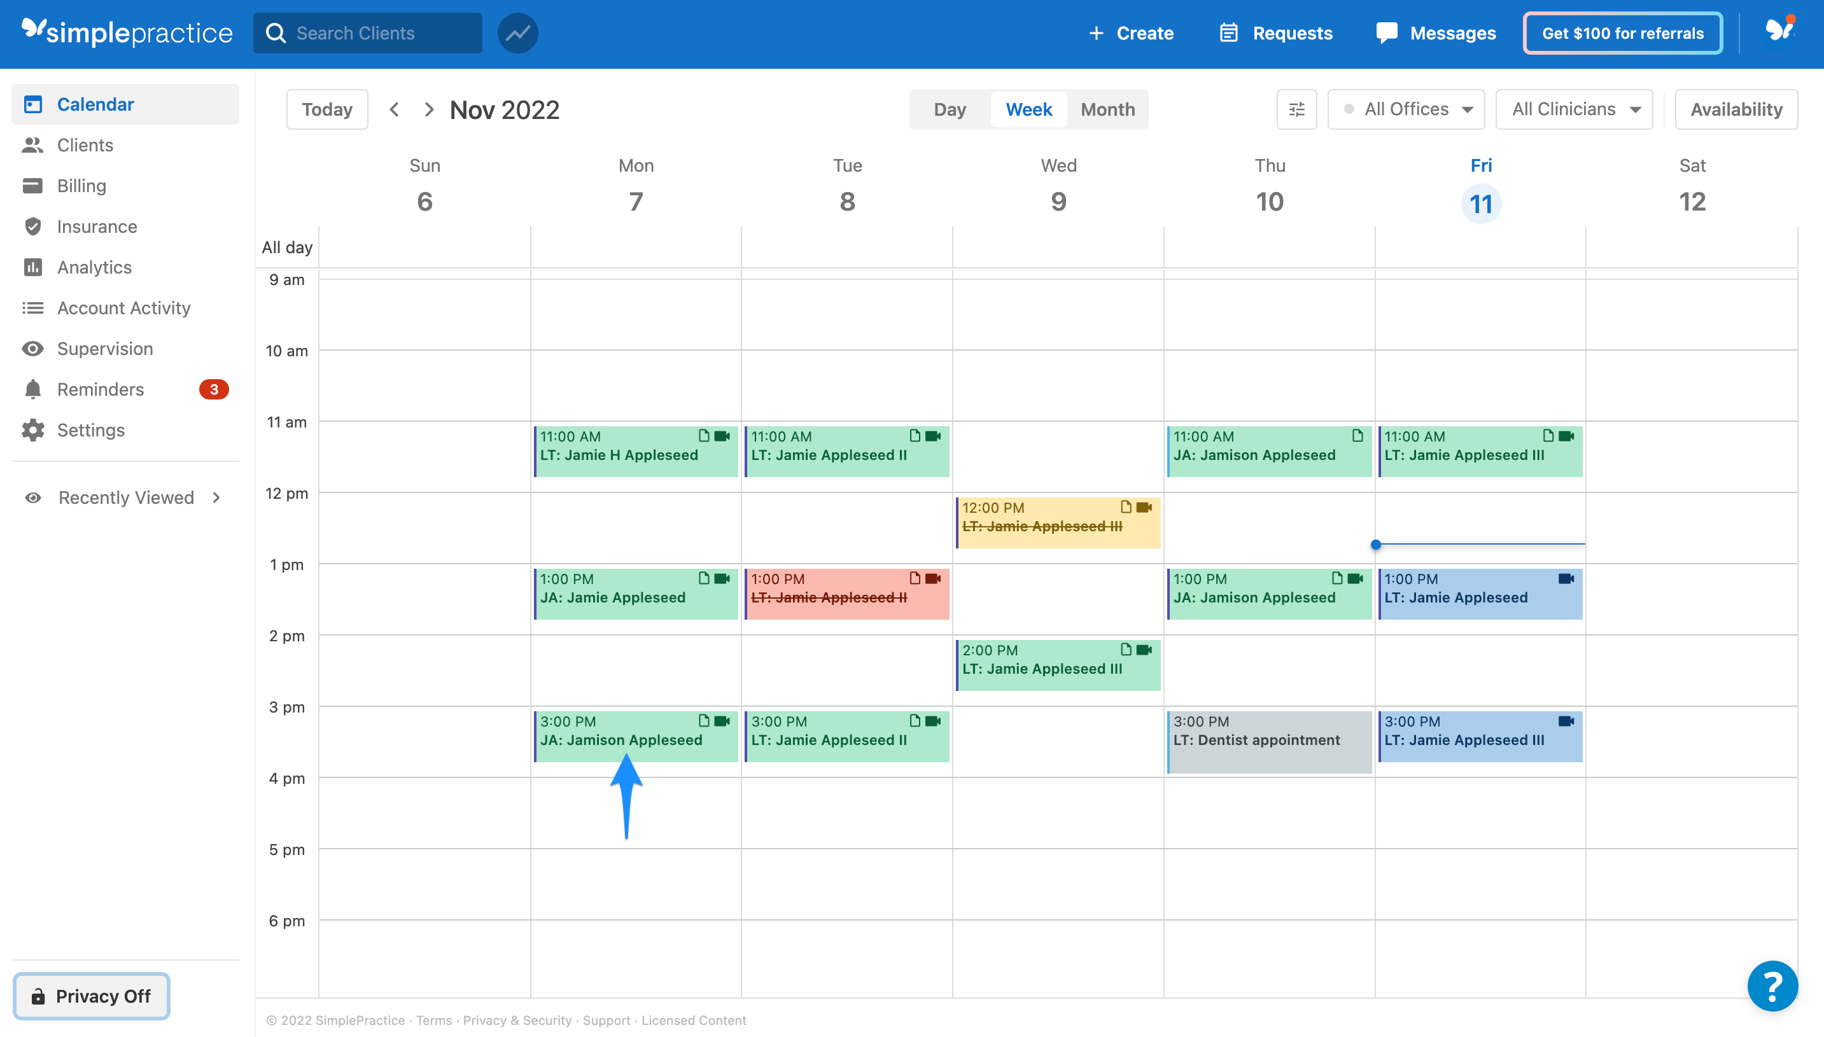This screenshot has width=1824, height=1037.
Task: Open the All Clinicians dropdown
Action: [1574, 109]
